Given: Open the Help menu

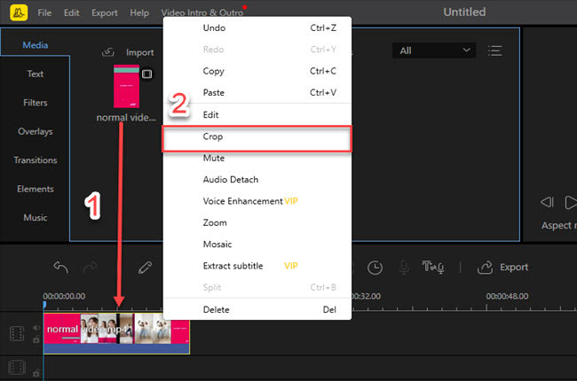Looking at the screenshot, I should click(x=139, y=13).
